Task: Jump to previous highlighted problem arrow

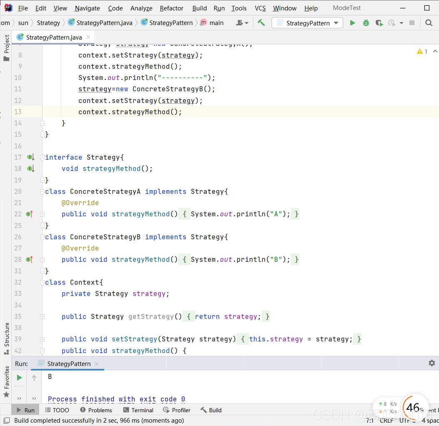Action: [435, 51]
